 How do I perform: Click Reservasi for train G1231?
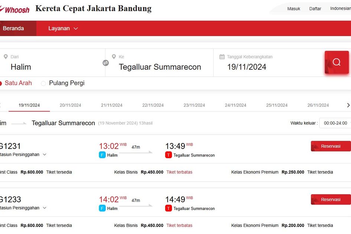tap(331, 146)
